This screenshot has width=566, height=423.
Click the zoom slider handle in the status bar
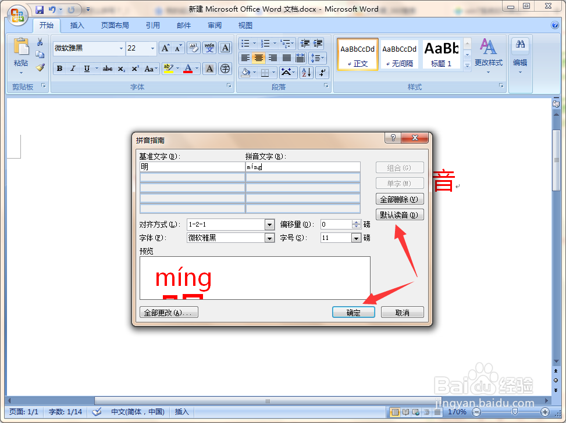click(515, 412)
